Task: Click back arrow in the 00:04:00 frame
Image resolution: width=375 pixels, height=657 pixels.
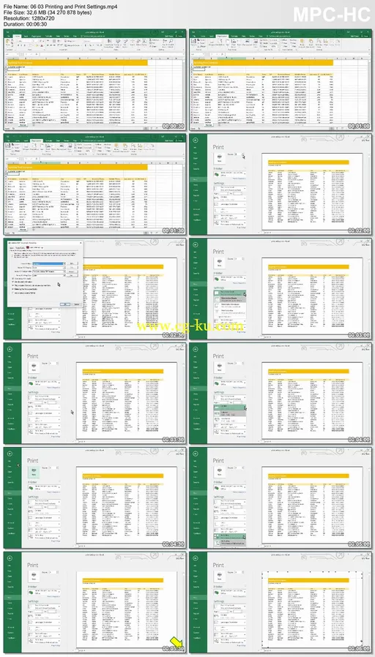Action: coord(195,349)
